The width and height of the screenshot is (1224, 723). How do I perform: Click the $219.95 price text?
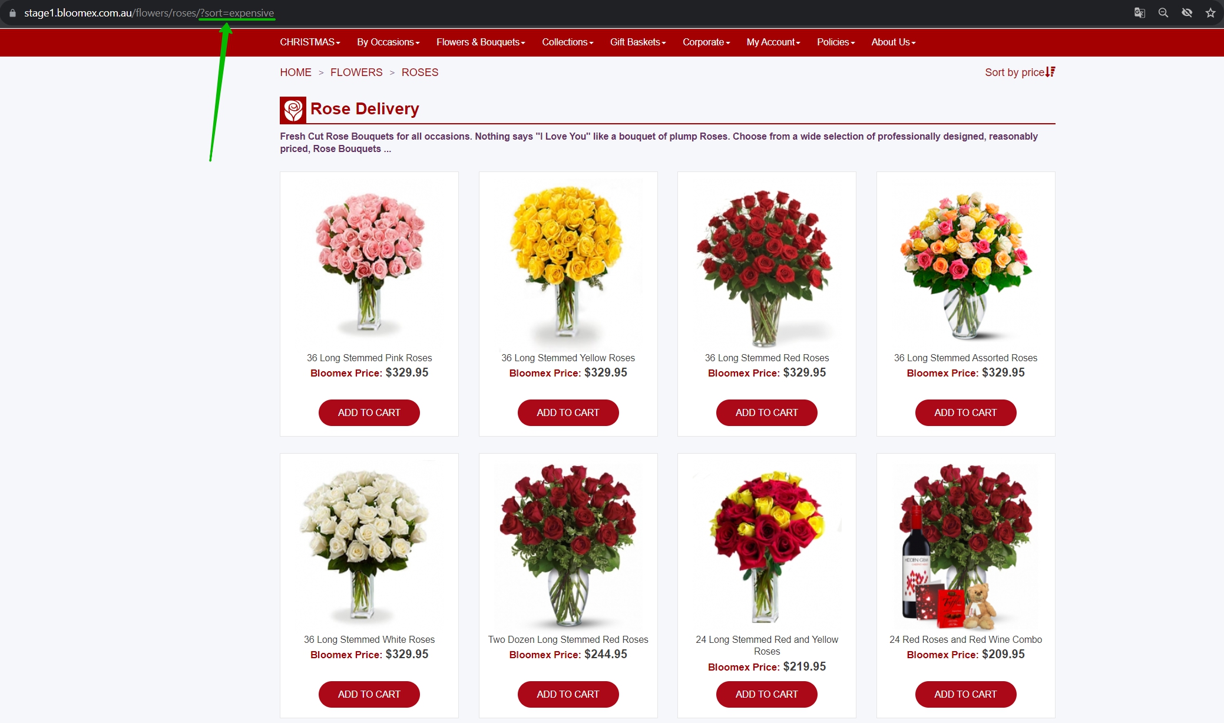point(805,667)
